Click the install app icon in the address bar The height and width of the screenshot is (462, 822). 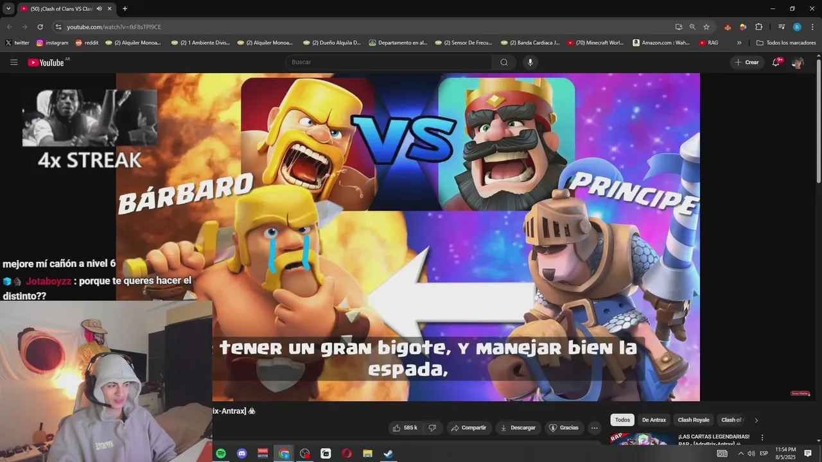coord(679,27)
